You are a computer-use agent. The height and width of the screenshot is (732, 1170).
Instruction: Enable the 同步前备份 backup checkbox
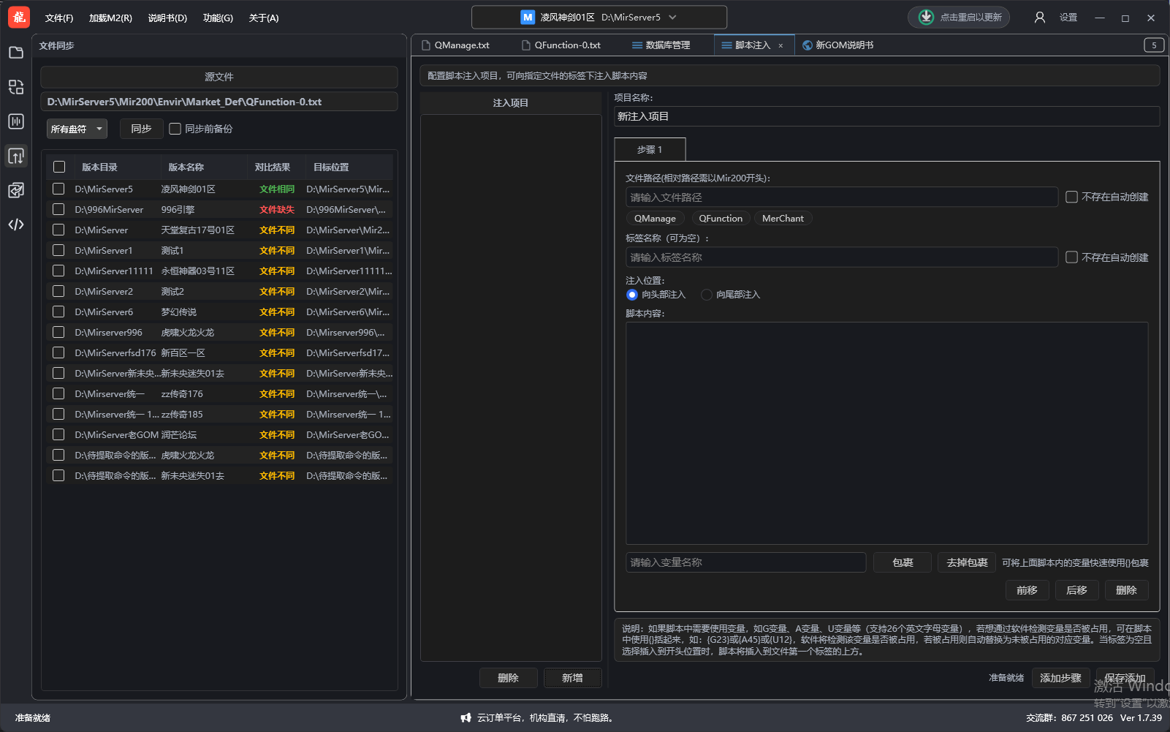coord(175,129)
